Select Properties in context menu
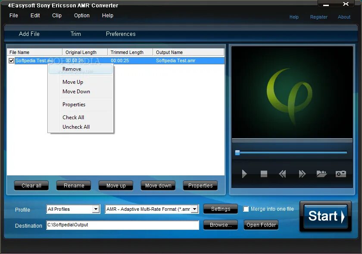This screenshot has height=254, width=362. click(81, 105)
